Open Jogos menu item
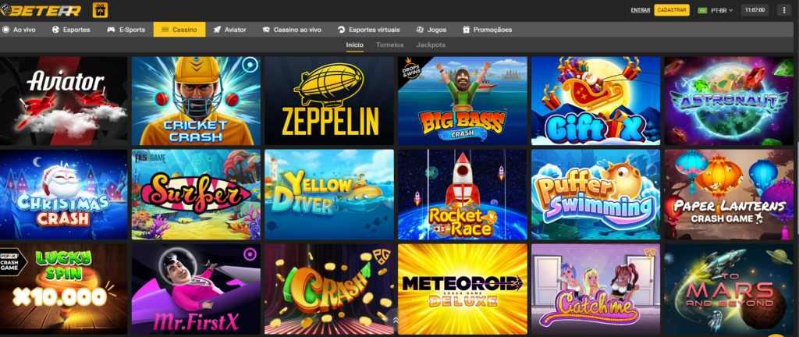Image resolution: width=799 pixels, height=337 pixels. click(431, 30)
